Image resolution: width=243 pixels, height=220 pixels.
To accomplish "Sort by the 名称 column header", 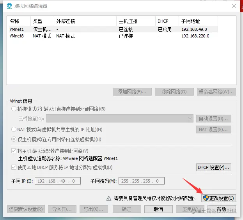I will click(x=20, y=21).
